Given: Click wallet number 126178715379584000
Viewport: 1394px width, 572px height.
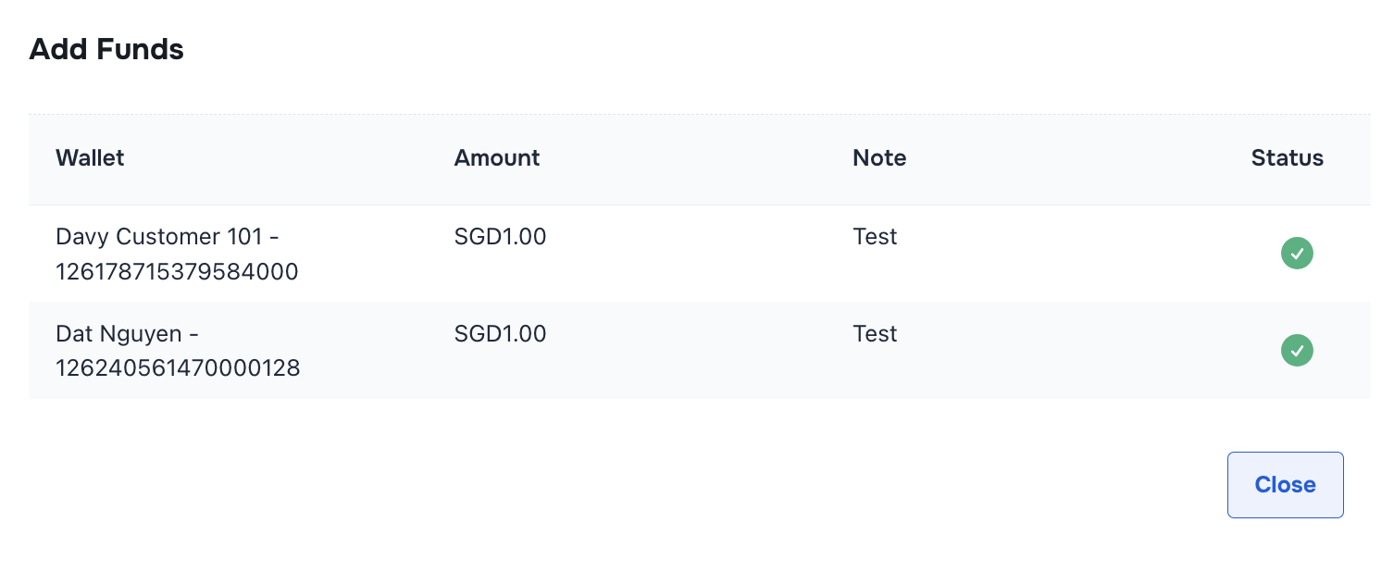Looking at the screenshot, I should coord(176,271).
